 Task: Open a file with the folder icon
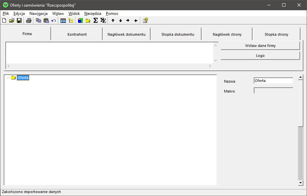(x=12, y=20)
